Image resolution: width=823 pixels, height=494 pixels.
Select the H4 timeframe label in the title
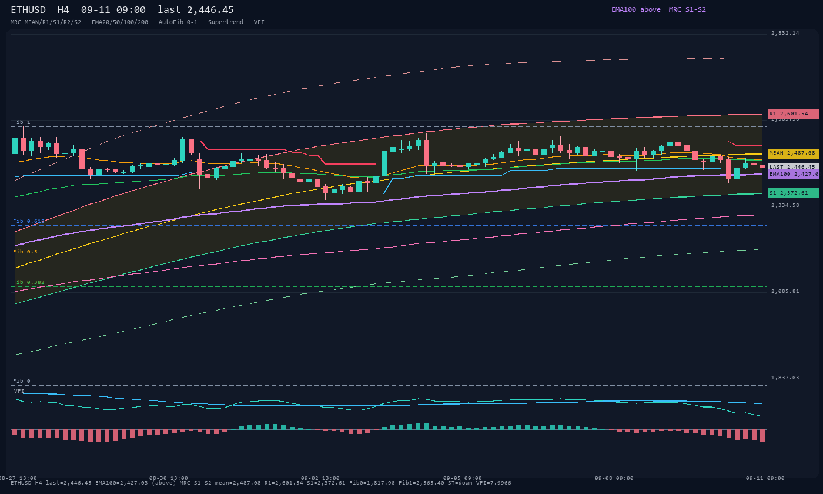click(63, 10)
